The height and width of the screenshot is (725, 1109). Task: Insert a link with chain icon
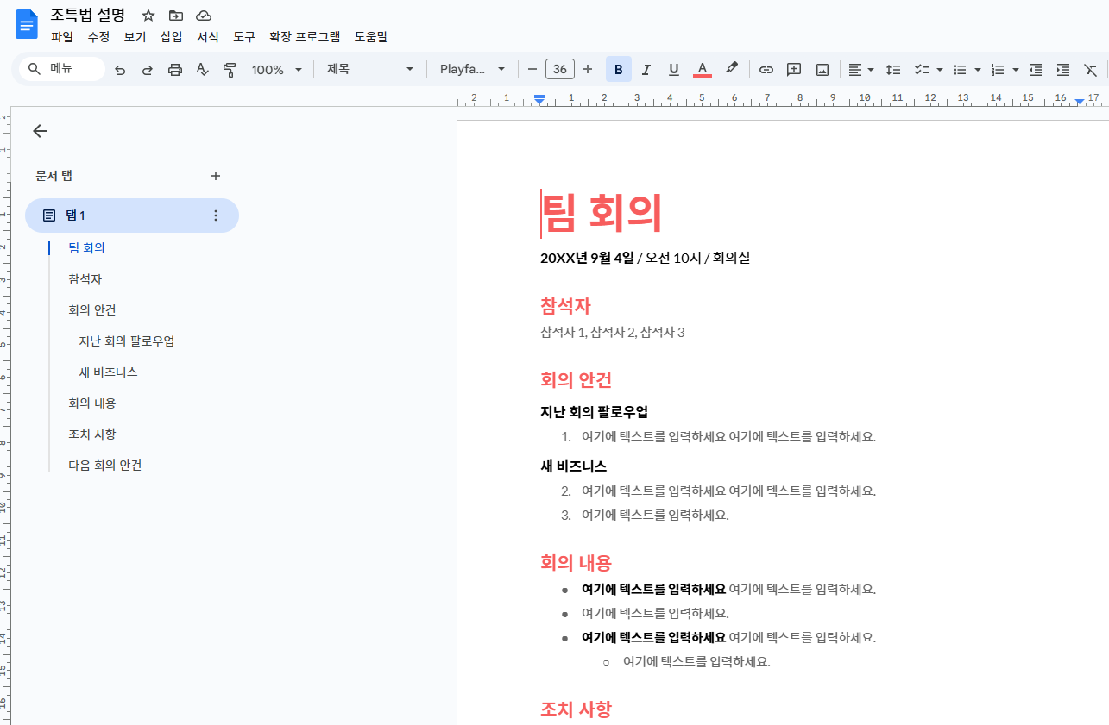point(766,70)
